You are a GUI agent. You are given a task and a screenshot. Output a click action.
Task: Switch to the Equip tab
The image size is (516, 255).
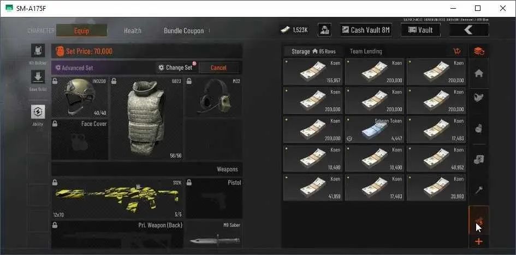pos(81,31)
